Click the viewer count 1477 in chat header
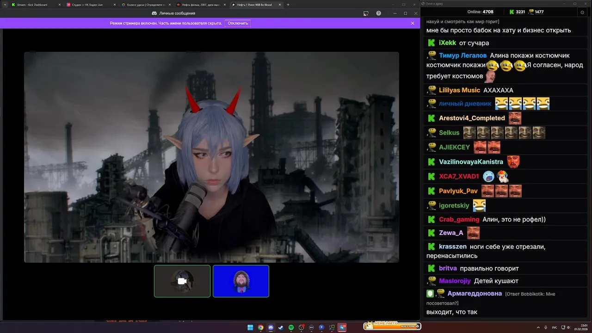Screen dimensions: 592x333 pyautogui.click(x=539, y=12)
